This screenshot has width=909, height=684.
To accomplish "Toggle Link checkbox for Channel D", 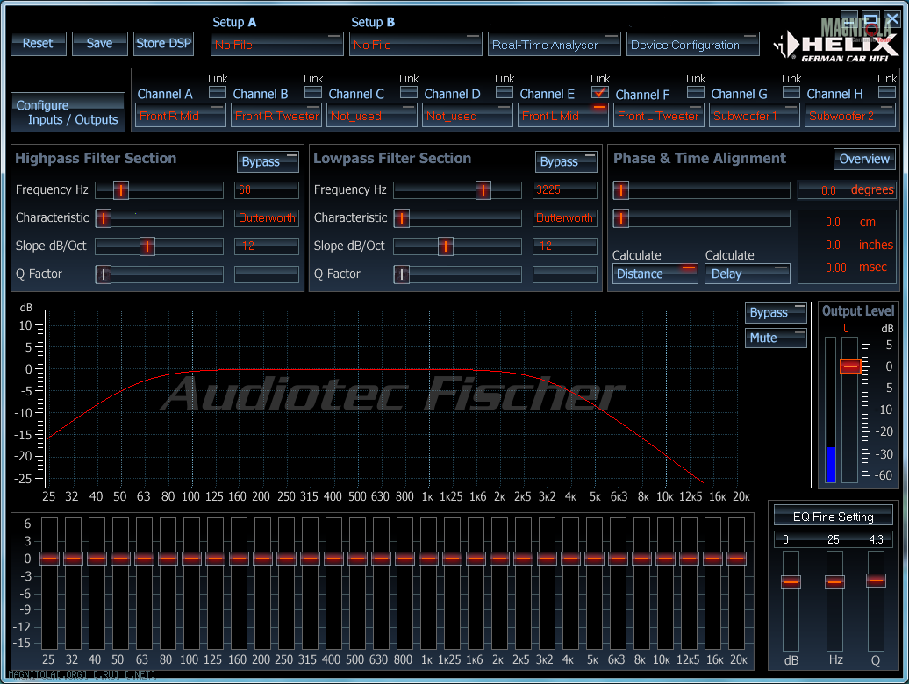I will pyautogui.click(x=505, y=92).
